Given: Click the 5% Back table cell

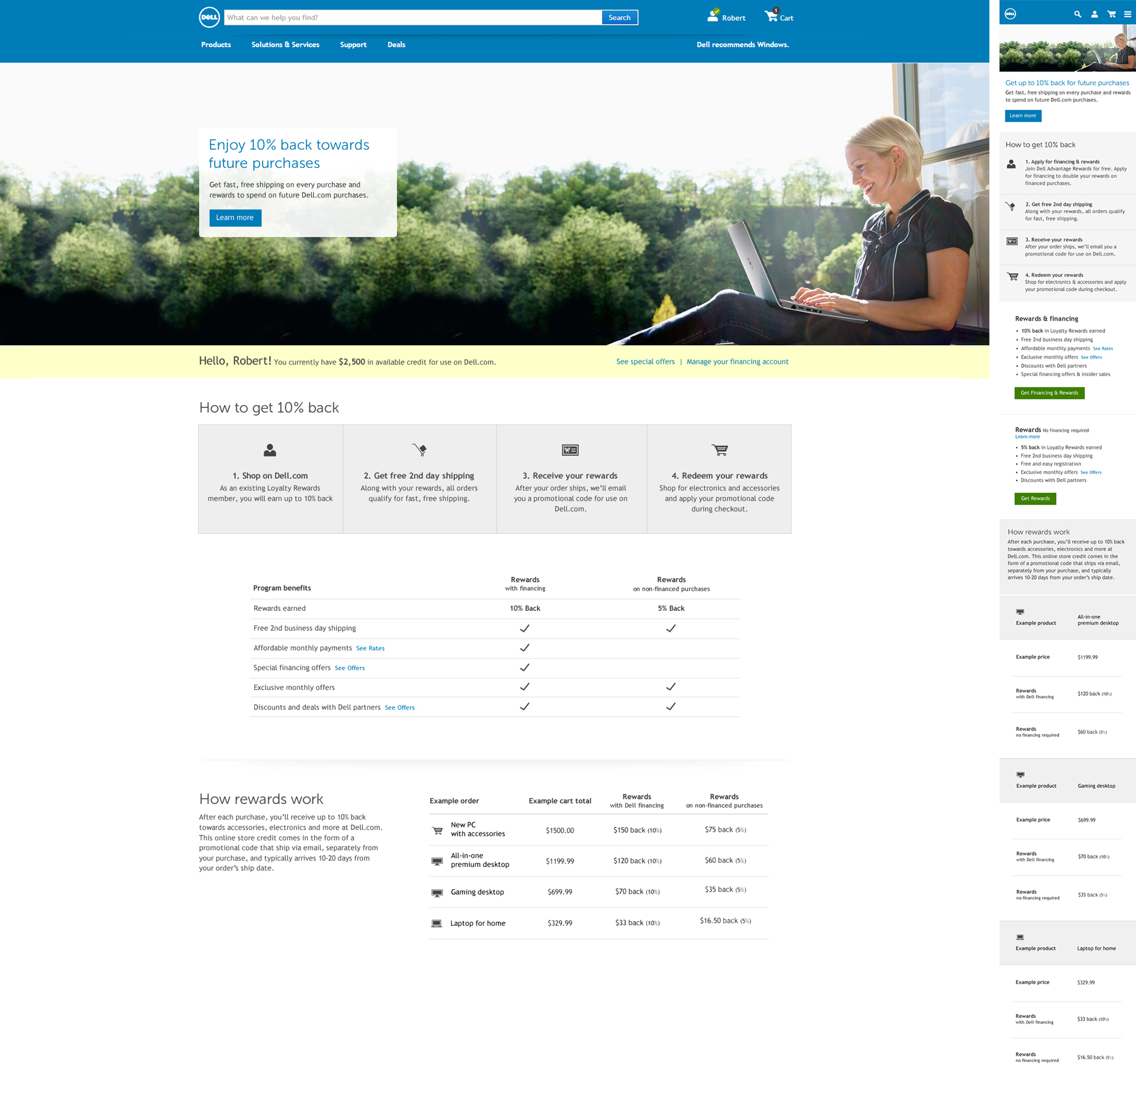Looking at the screenshot, I should coord(671,608).
